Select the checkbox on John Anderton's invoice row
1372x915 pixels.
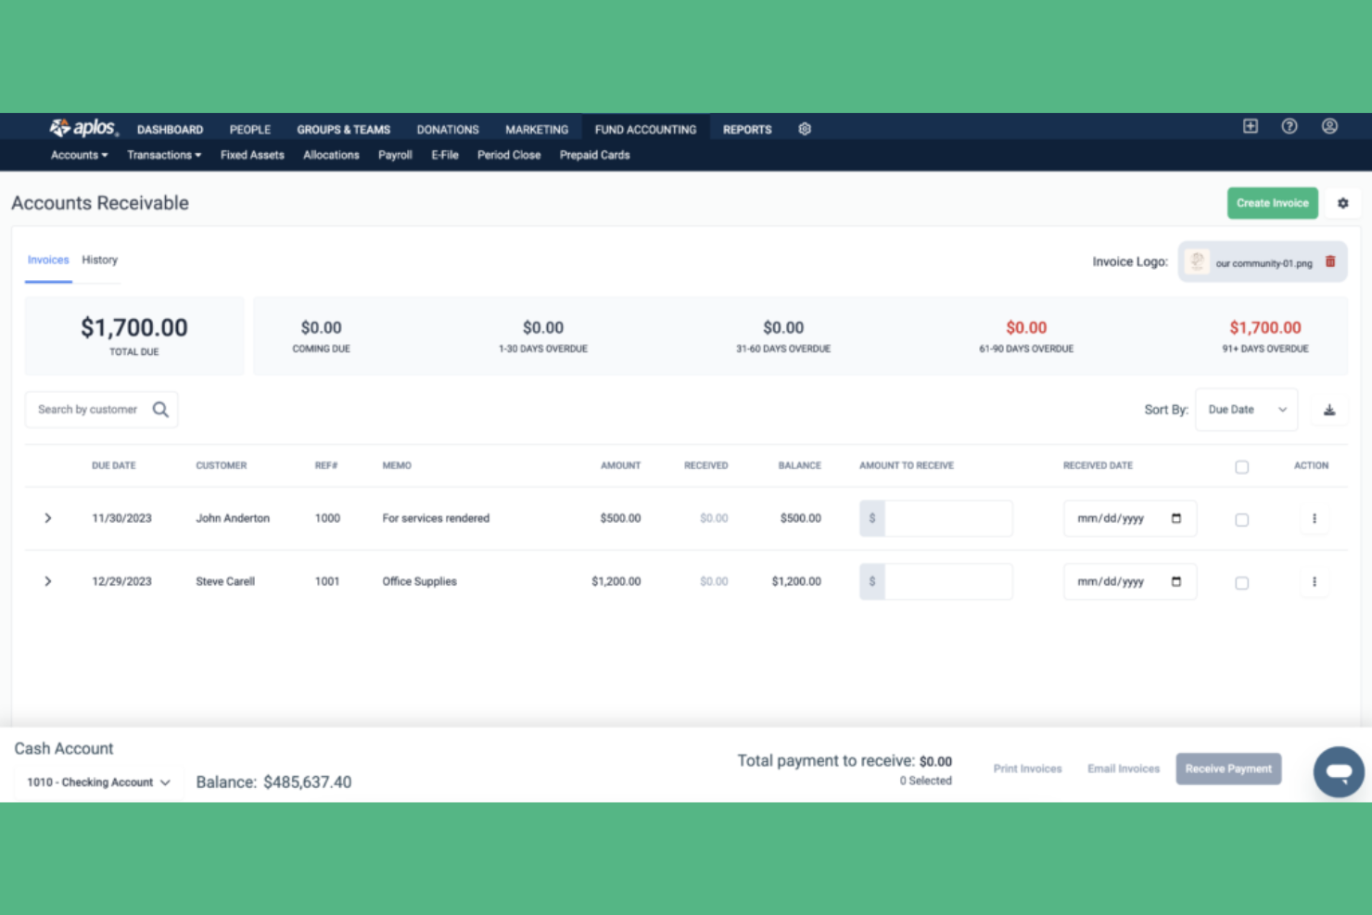(x=1242, y=519)
